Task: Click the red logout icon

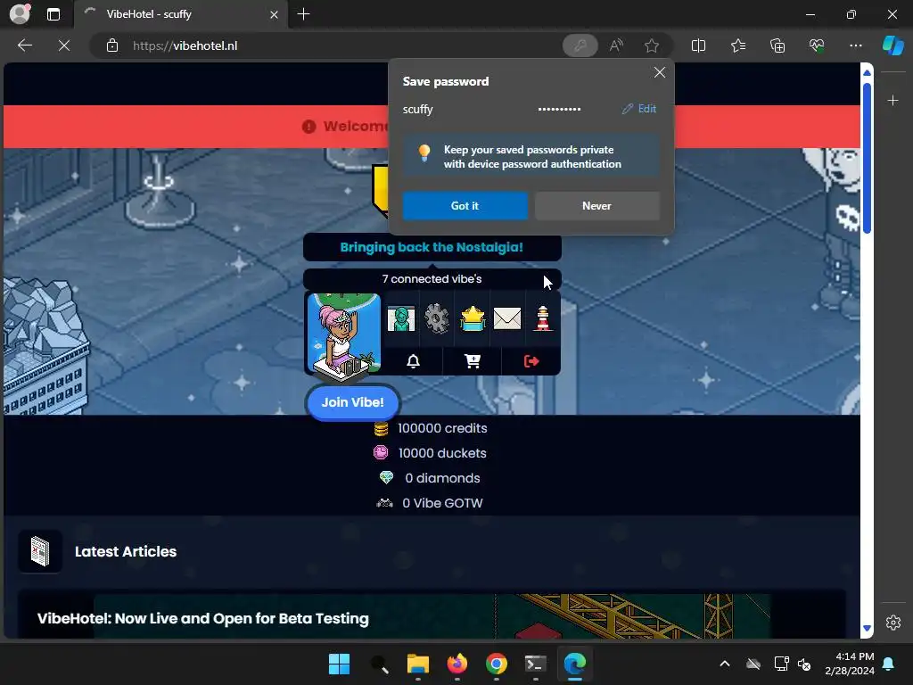Action: tap(531, 361)
